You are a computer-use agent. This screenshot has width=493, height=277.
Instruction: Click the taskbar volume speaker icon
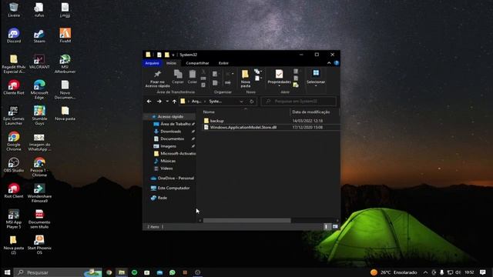tap(458, 272)
